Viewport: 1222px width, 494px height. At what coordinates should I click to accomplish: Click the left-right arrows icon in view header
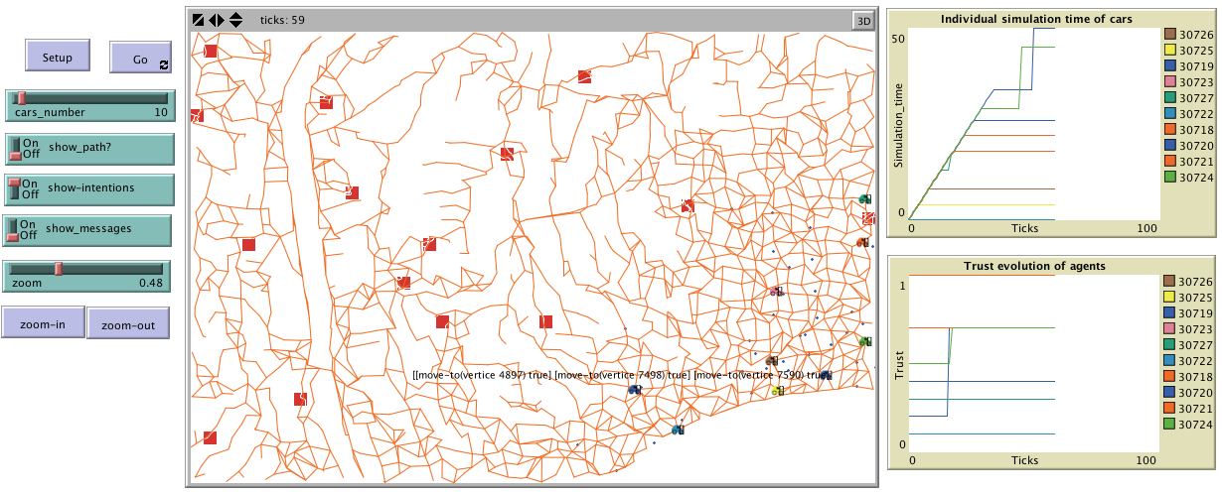point(217,20)
